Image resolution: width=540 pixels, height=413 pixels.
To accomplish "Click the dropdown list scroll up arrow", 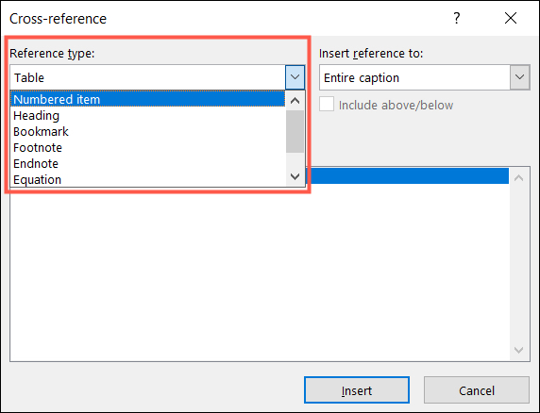I will tap(295, 101).
